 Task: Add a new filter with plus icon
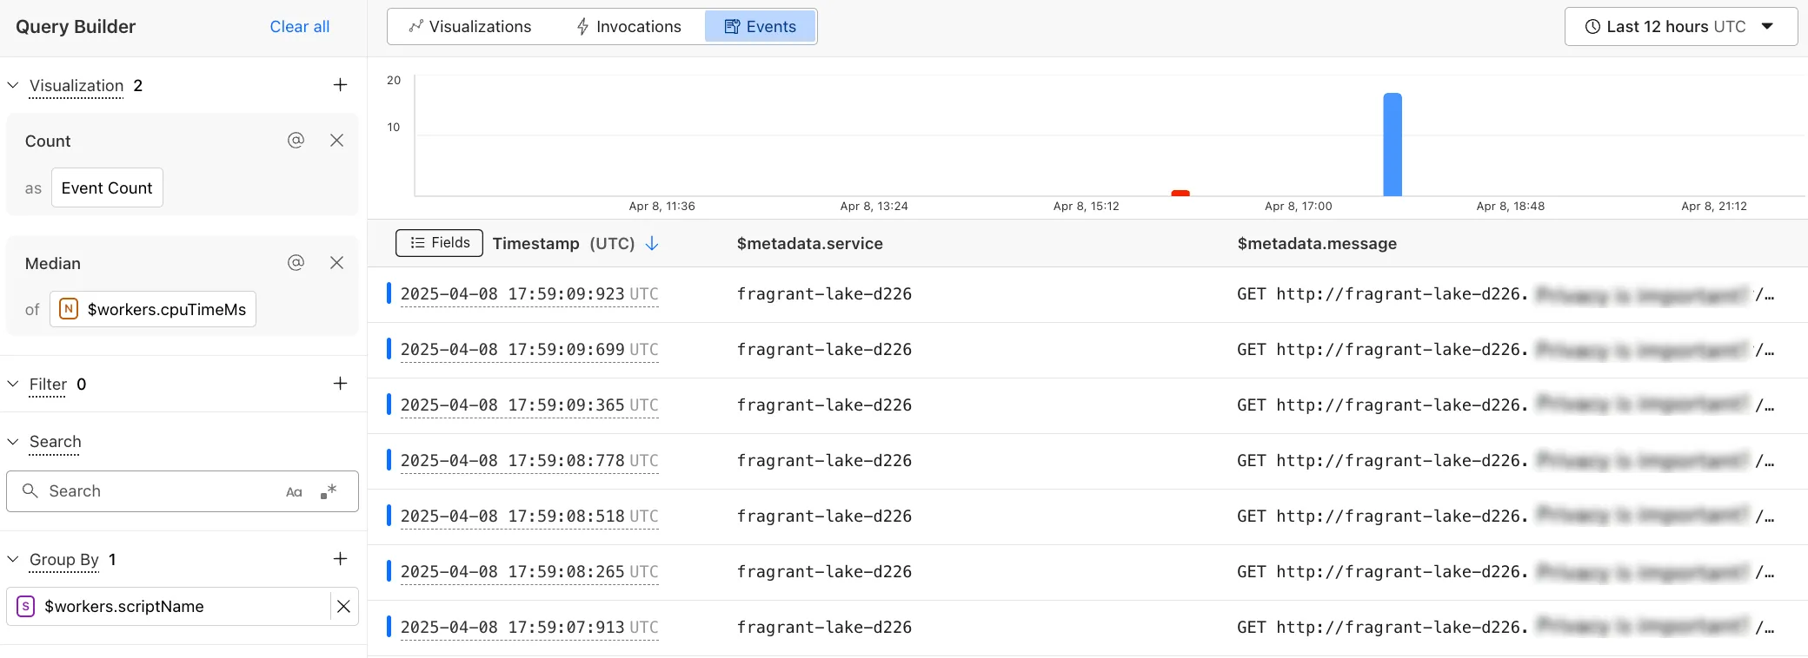click(x=340, y=384)
